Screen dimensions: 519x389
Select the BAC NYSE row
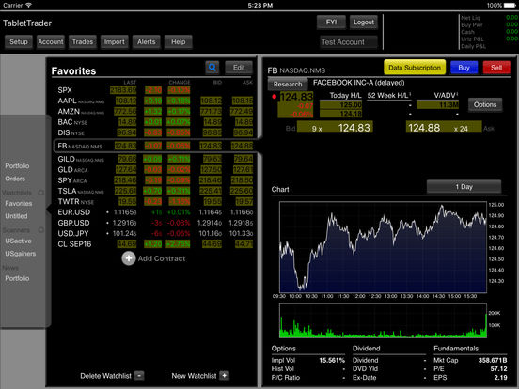click(x=155, y=122)
